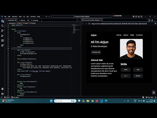Open the Edit menu
This screenshot has height=118, width=157.
pyautogui.click(x=9, y=17)
